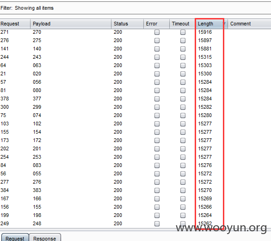This screenshot has height=241, width=271.
Task: Tick Timeout checkbox for request 199
Action: point(183,215)
